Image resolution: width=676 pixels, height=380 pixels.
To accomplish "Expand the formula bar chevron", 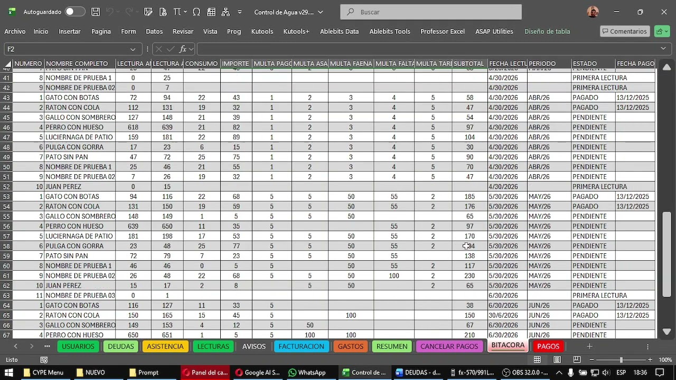I will pos(663,49).
